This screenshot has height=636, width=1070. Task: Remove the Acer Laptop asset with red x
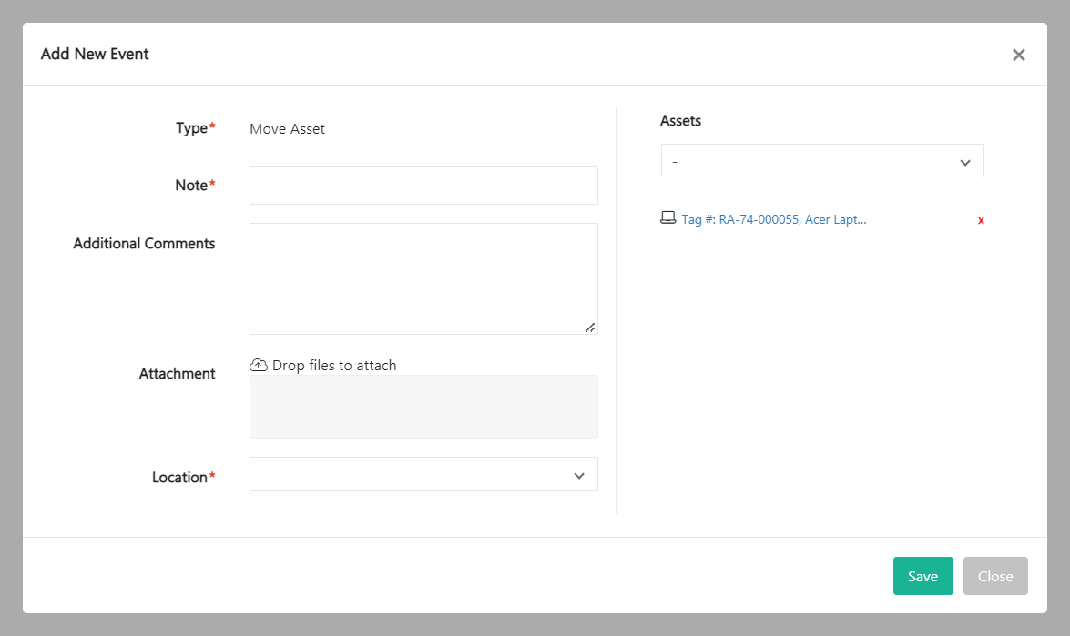(981, 220)
